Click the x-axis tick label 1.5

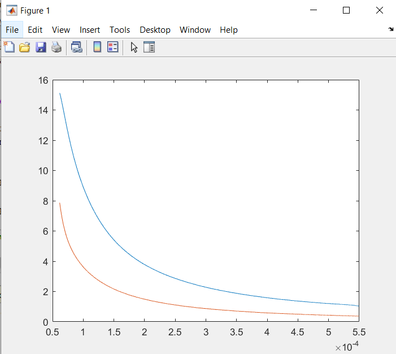[x=114, y=332]
